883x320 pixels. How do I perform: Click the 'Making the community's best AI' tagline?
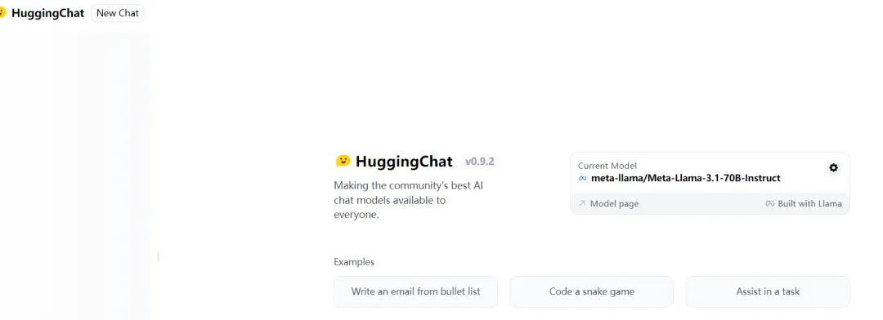click(408, 185)
